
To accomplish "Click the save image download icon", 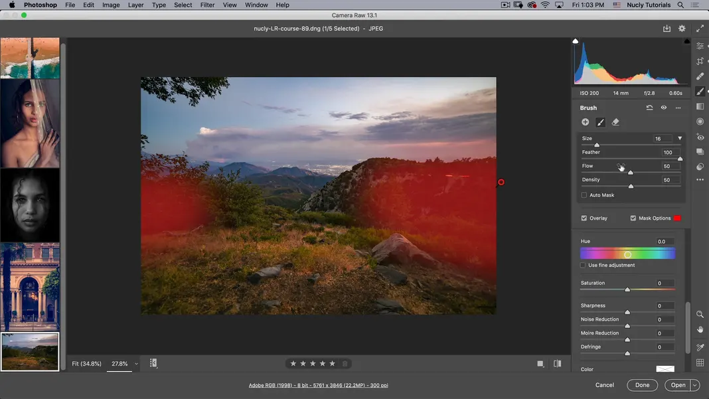I will 667,29.
